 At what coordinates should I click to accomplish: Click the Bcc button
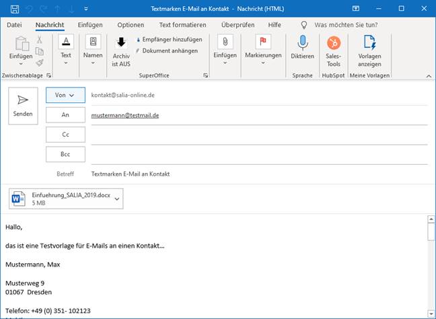point(65,154)
